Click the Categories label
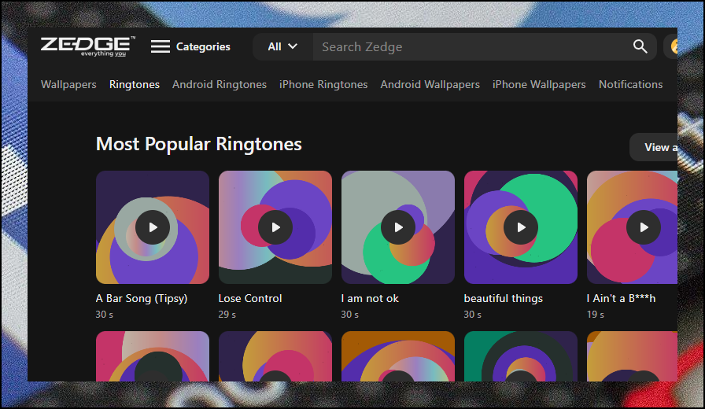 click(x=203, y=46)
